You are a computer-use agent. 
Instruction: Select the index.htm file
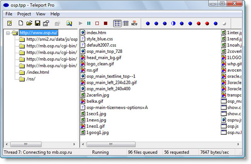tap(96, 33)
